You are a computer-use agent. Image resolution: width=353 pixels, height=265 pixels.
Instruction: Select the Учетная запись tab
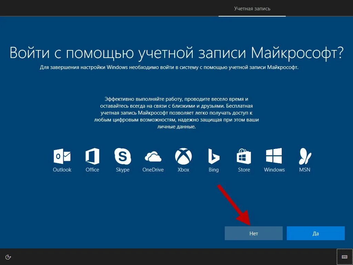coord(252,9)
